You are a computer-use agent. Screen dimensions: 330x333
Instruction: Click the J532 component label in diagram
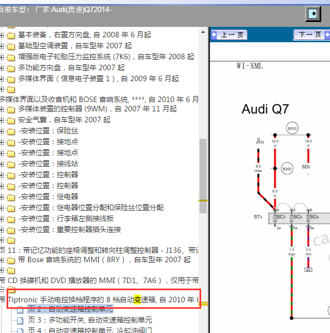pyautogui.click(x=260, y=142)
